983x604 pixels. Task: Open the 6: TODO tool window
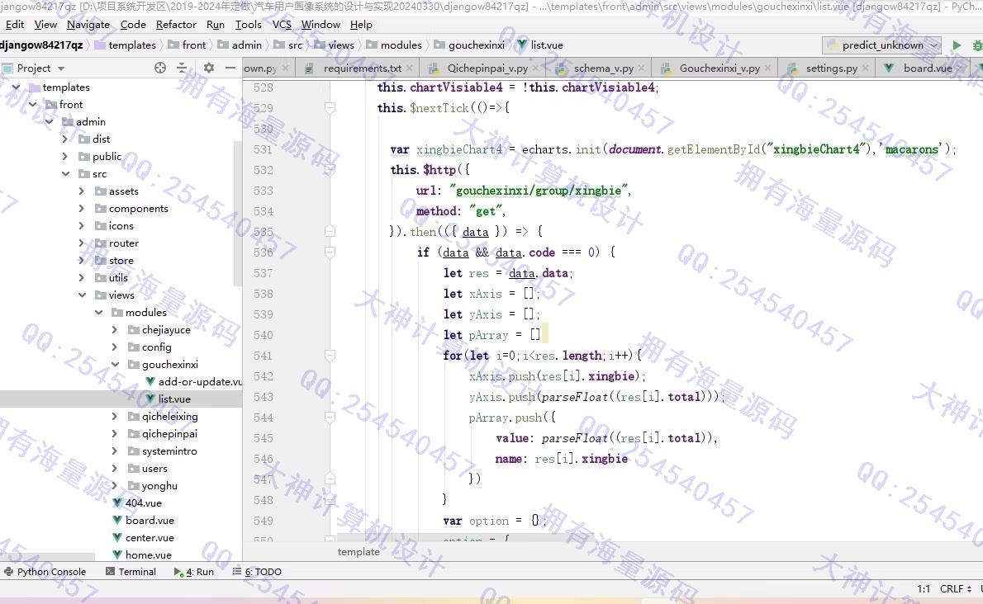[257, 572]
